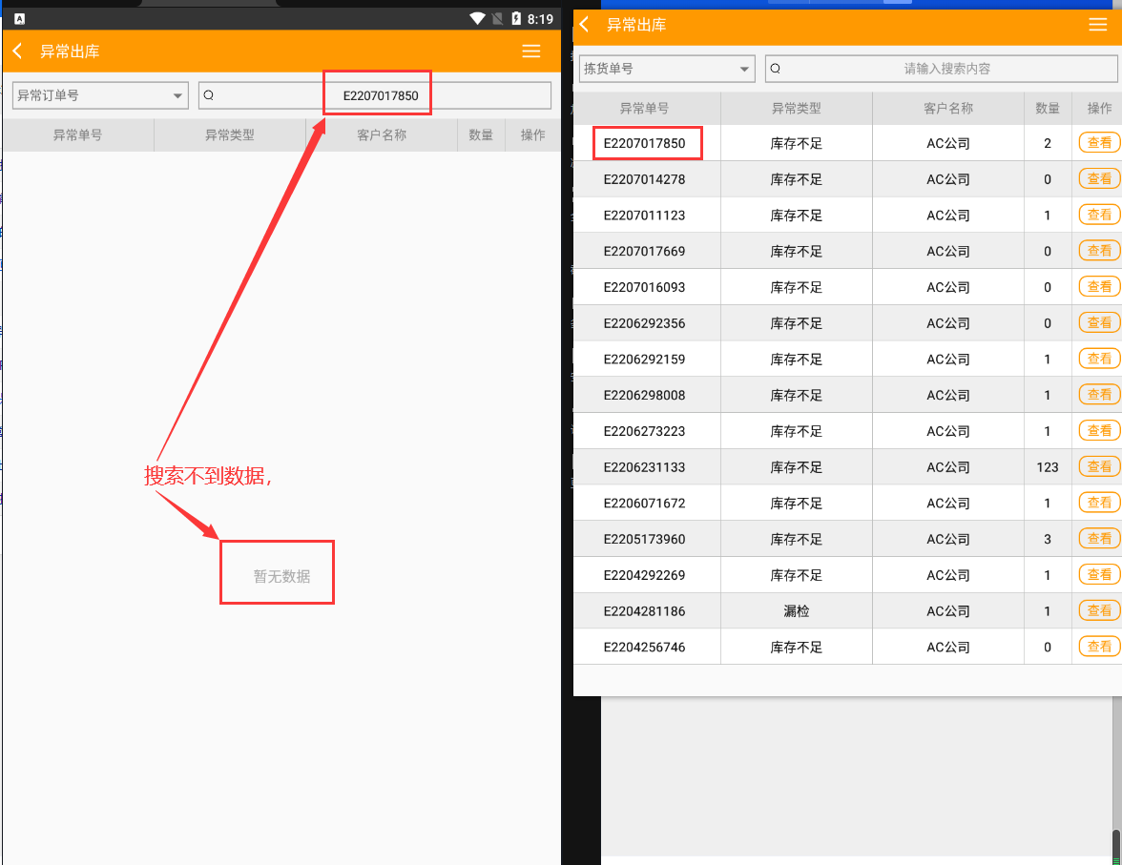The width and height of the screenshot is (1122, 865).
Task: Click 数量 column header in right table
Action: [1048, 109]
